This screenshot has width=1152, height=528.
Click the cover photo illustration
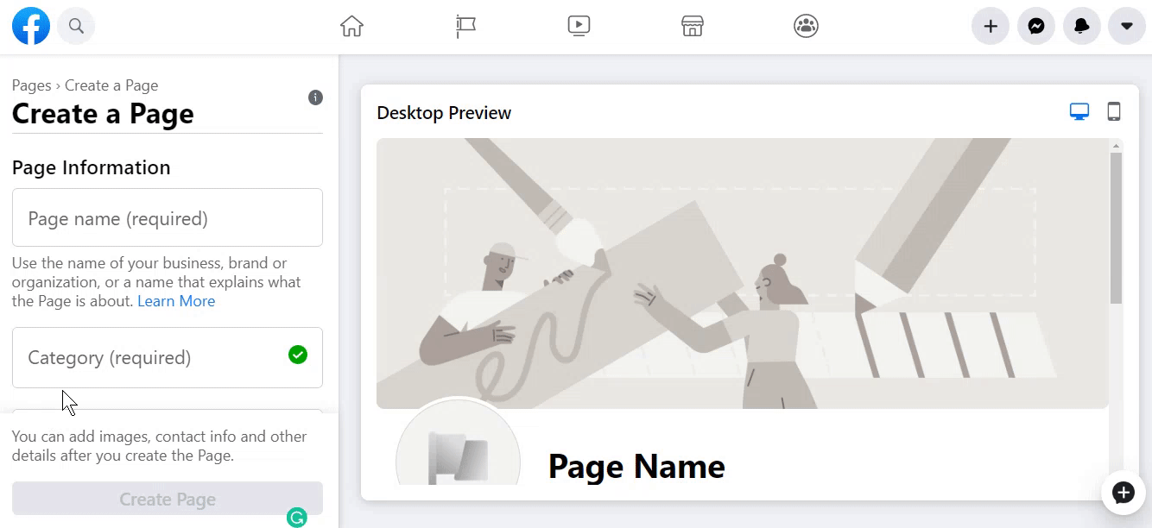tap(743, 273)
